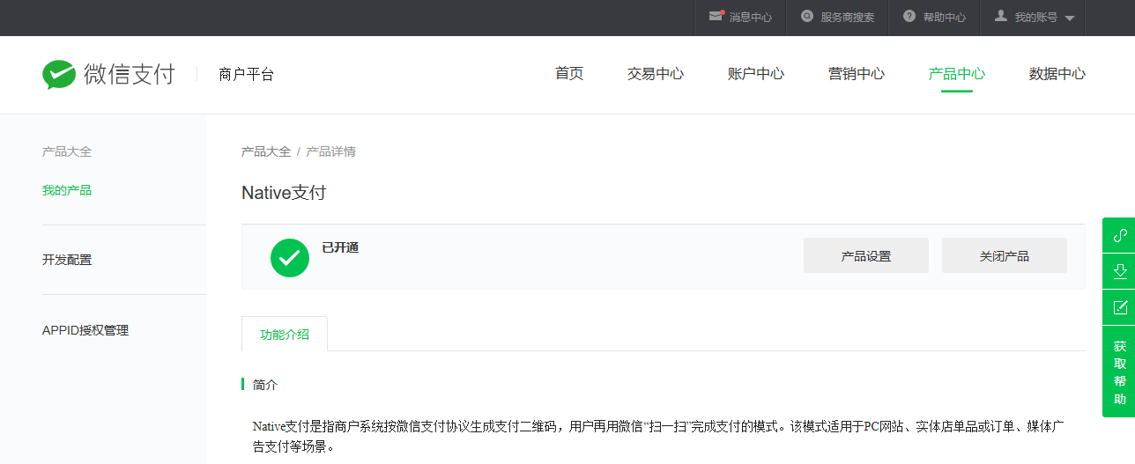Open 消息中心 in the top bar
This screenshot has height=464, width=1135.
751,18
